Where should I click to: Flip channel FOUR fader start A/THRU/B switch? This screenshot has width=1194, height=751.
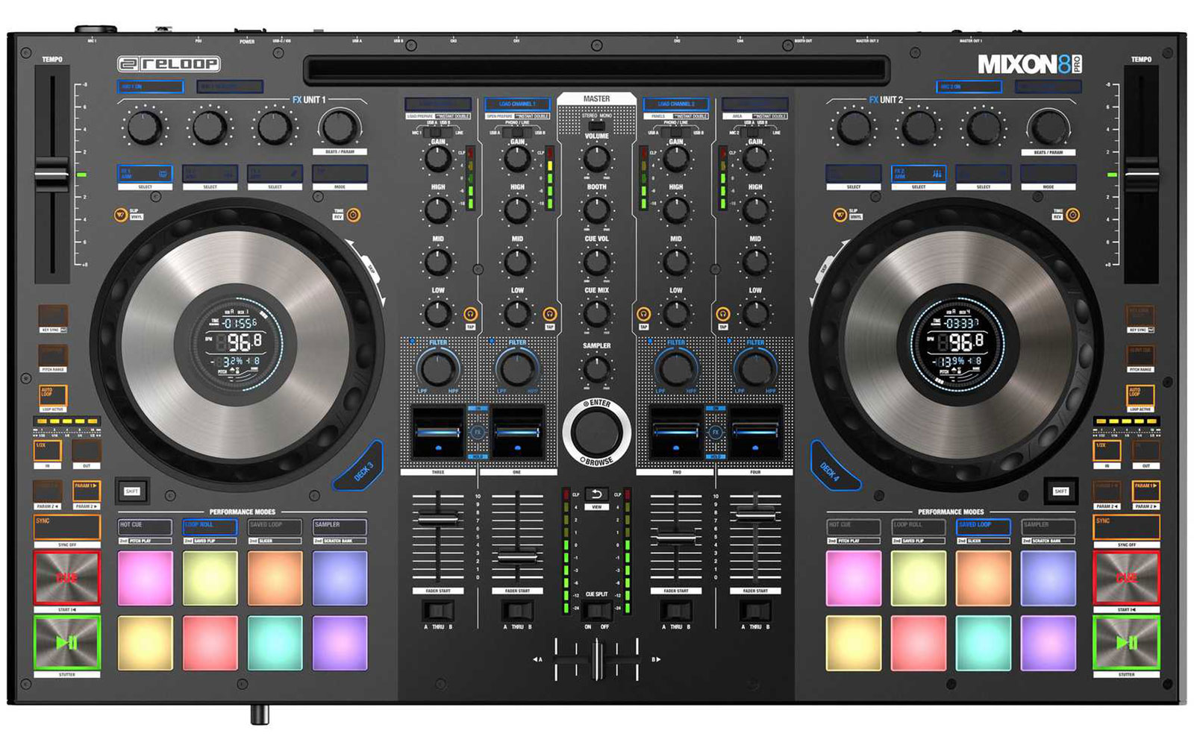tap(755, 612)
